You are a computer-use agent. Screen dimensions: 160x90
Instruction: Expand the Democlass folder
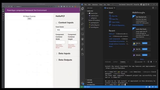click(94, 13)
